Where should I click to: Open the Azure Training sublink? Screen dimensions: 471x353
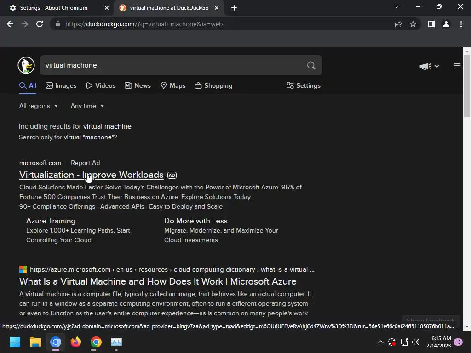click(51, 221)
